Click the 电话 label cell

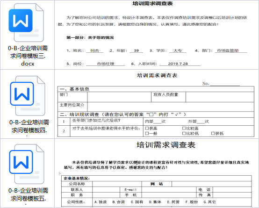(x=204, y=190)
